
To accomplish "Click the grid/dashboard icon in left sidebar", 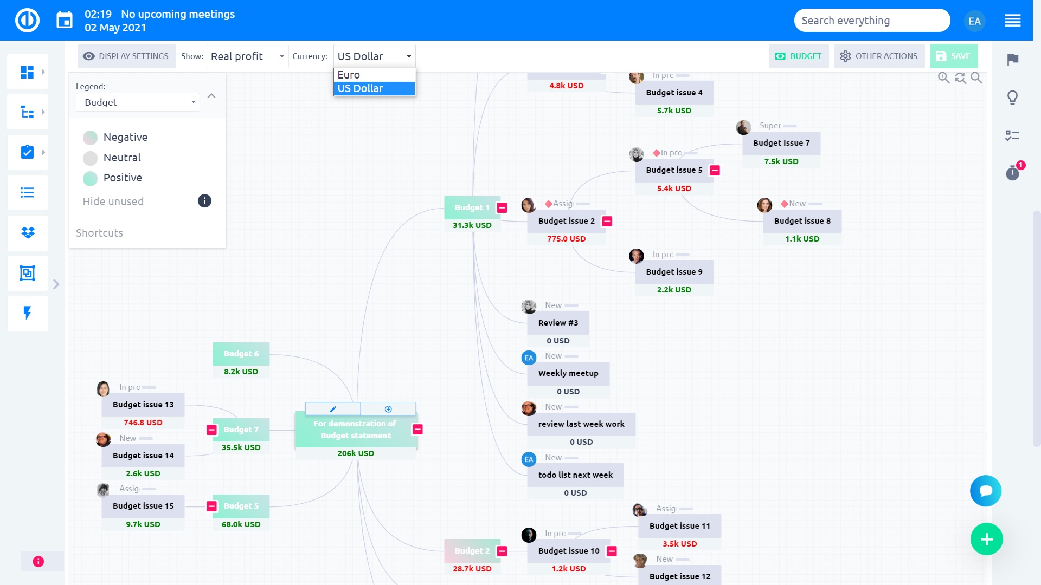I will pos(27,71).
